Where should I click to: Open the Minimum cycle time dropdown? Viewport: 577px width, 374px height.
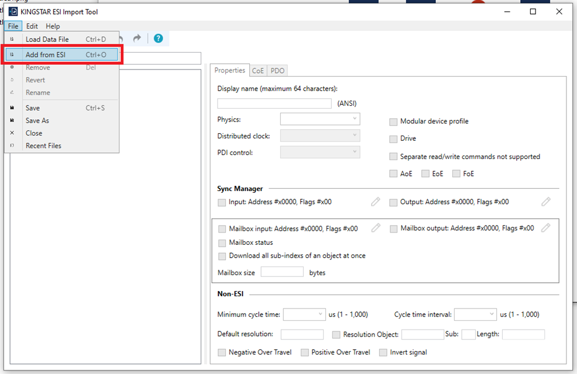pos(304,314)
